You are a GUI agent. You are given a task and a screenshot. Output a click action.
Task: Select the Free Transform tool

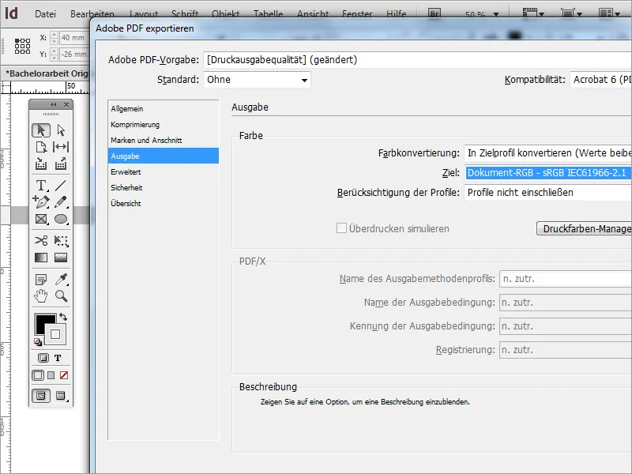pyautogui.click(x=61, y=241)
